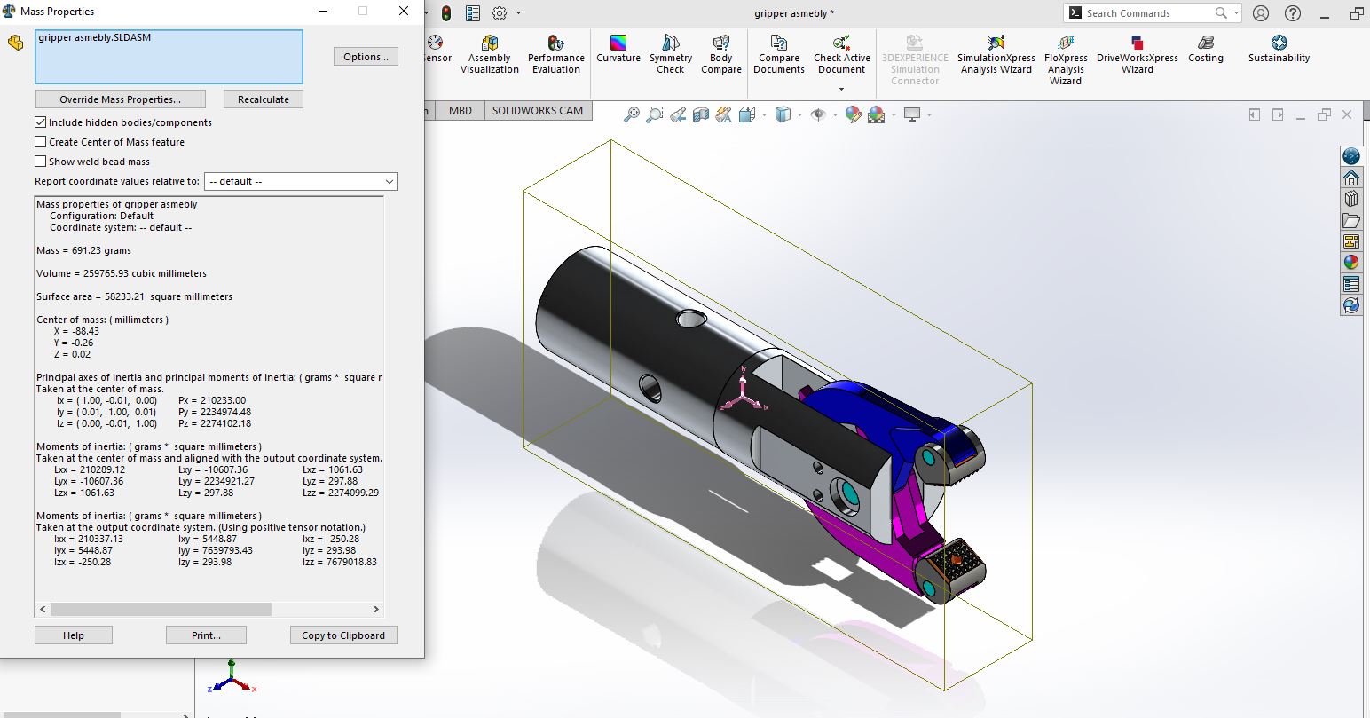Open Appearances, Scenes and Decals tab
Screen dimensions: 1370x718
coord(1350,263)
